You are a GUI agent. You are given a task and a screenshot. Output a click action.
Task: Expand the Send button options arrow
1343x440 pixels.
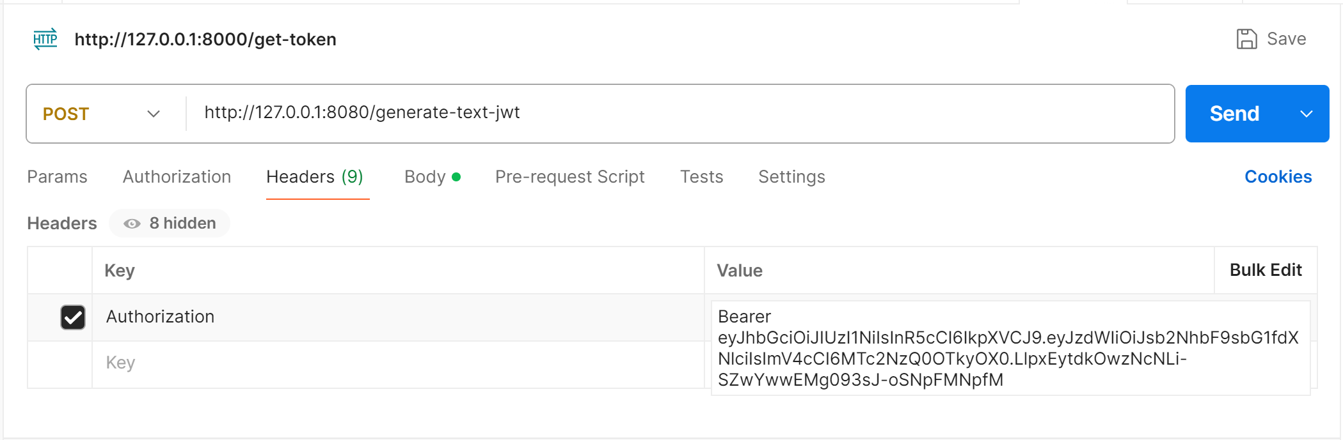point(1307,114)
